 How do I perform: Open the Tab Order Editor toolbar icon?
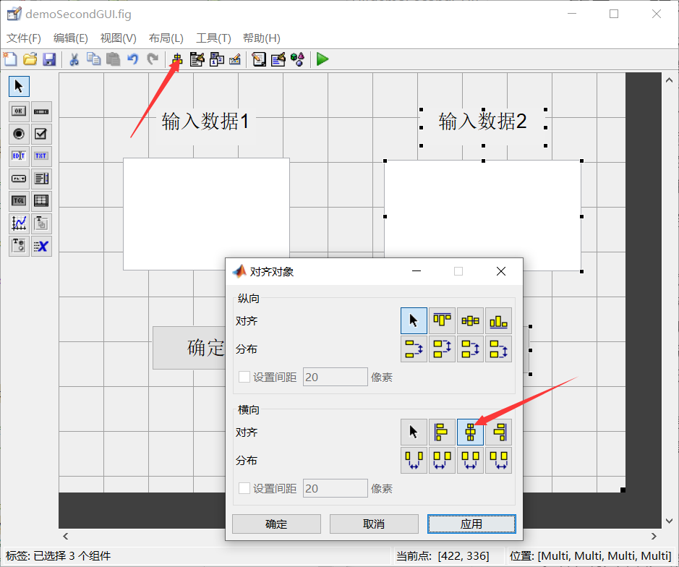click(x=216, y=59)
